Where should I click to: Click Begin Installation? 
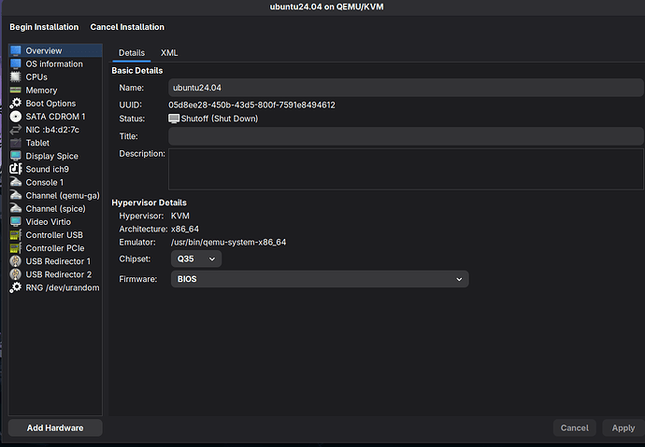coord(44,27)
